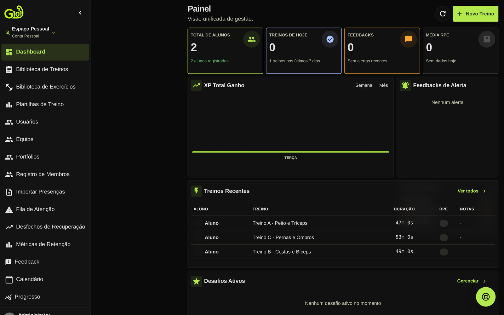Click the 47m 0s duration value
This screenshot has width=504, height=315.
point(404,223)
